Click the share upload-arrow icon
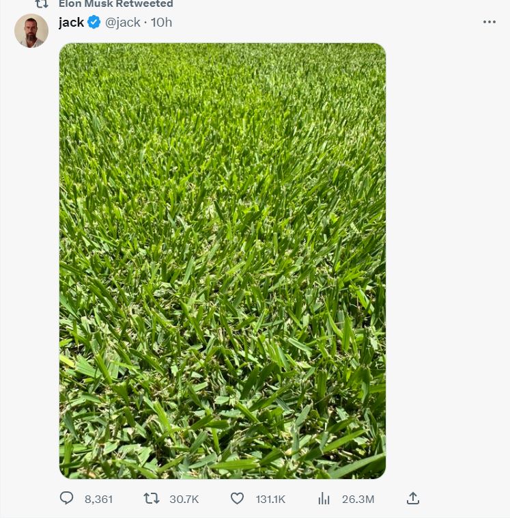Screen dimensions: 510x518 tap(413, 498)
